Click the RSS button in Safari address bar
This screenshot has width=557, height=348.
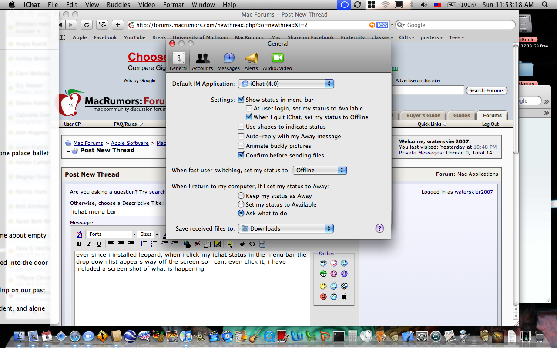coord(382,25)
